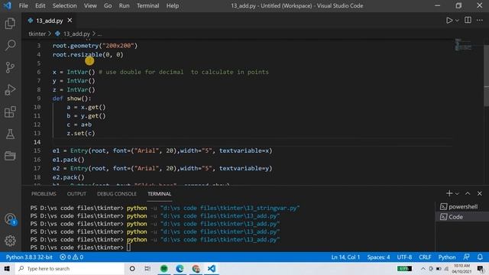Open the taskbar clock and date
Viewport: 489px width, 275px height.
pos(461,268)
